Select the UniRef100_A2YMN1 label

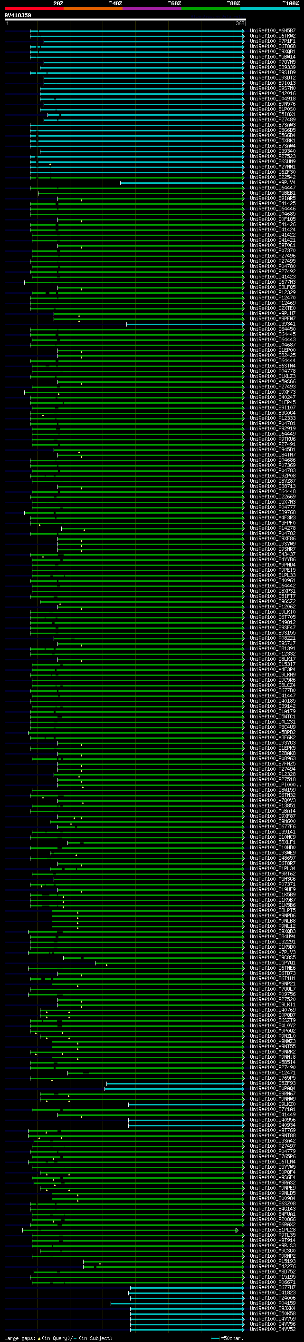[273, 167]
